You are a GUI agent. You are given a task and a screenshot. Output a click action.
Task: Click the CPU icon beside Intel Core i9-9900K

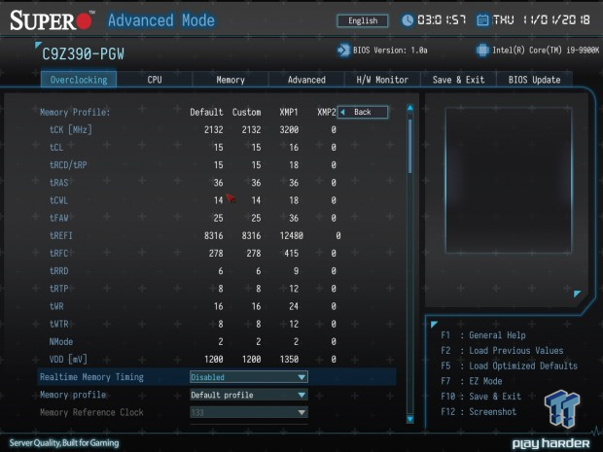pyautogui.click(x=482, y=51)
